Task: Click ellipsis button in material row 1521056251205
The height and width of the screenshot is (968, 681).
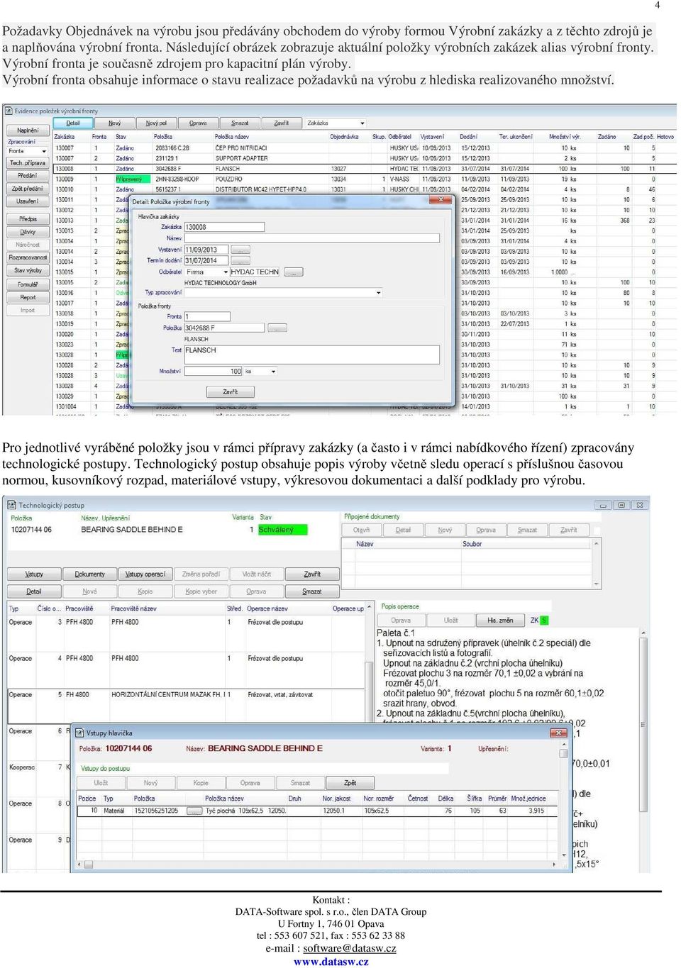Action: point(194,811)
